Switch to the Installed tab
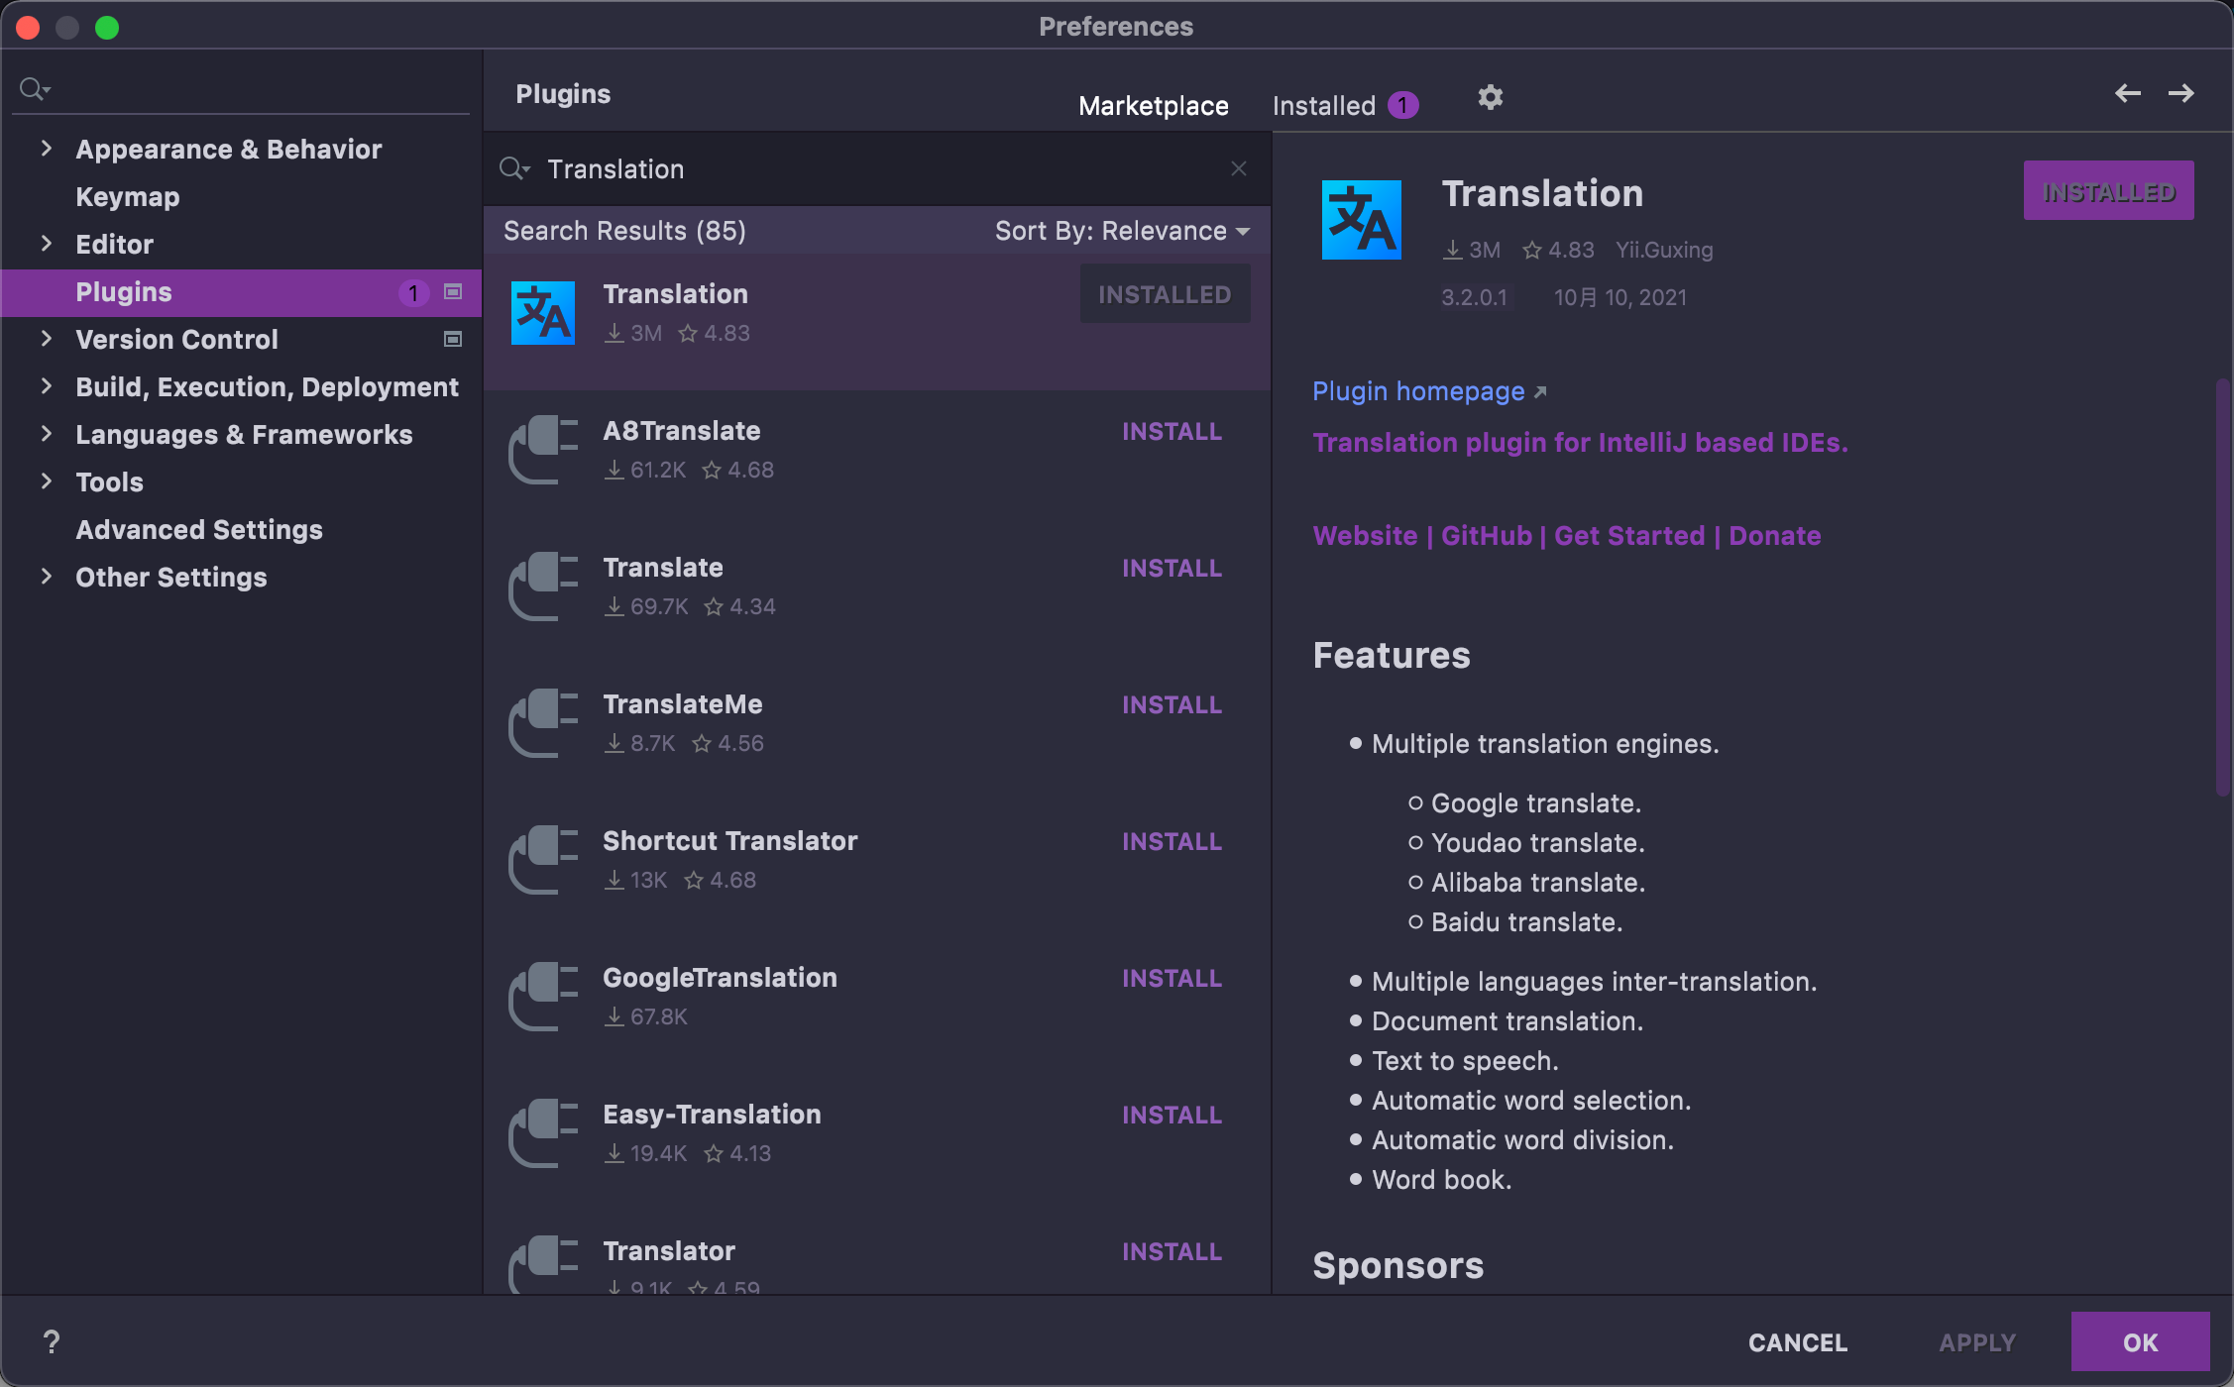This screenshot has height=1387, width=2234. point(1324,105)
